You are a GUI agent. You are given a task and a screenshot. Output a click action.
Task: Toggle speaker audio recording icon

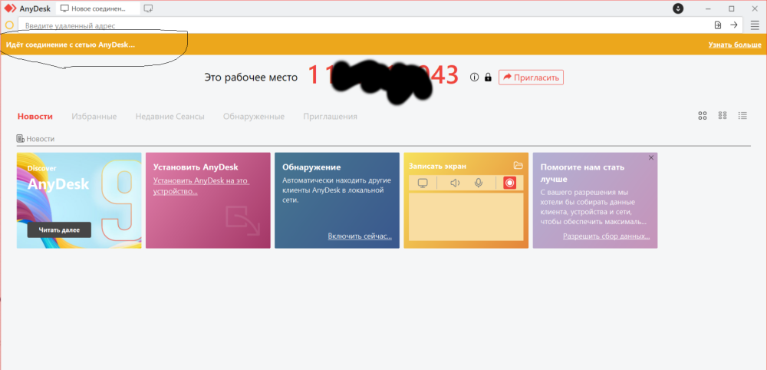[x=456, y=183]
